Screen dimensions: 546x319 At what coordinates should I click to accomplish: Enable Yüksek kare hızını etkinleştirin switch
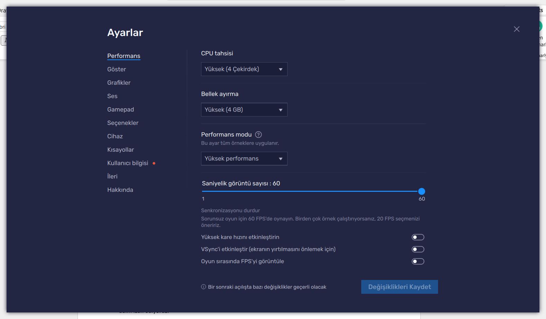(418, 237)
